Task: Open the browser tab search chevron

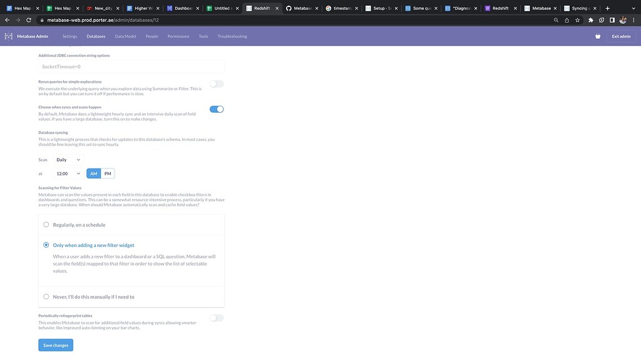Action: [x=633, y=8]
